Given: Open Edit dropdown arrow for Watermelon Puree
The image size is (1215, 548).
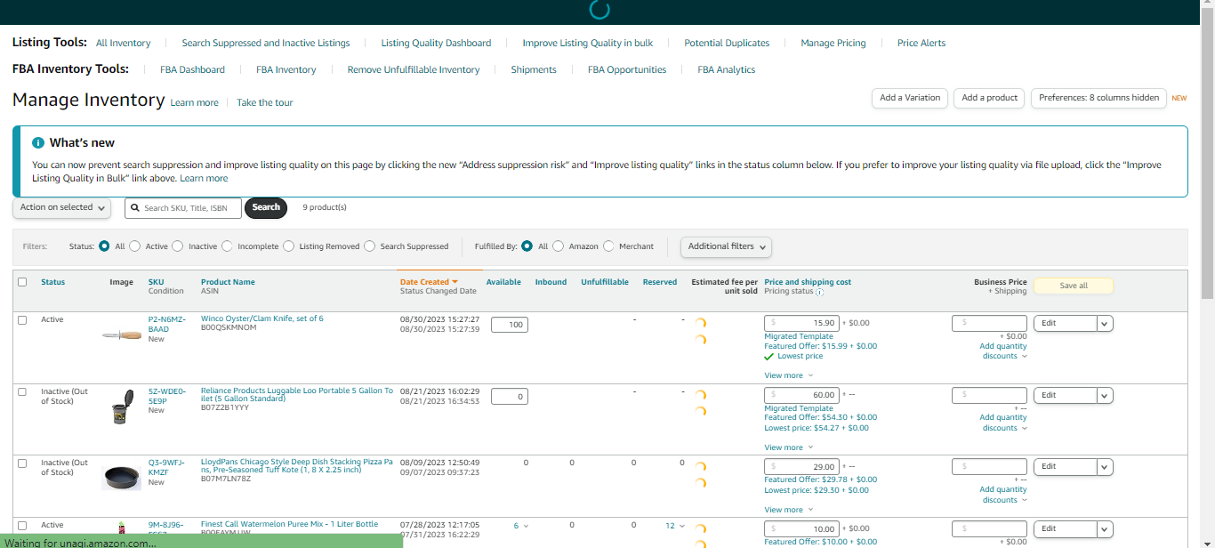Looking at the screenshot, I should tap(1105, 529).
